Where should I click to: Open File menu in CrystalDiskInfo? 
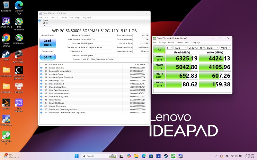(x=41, y=18)
